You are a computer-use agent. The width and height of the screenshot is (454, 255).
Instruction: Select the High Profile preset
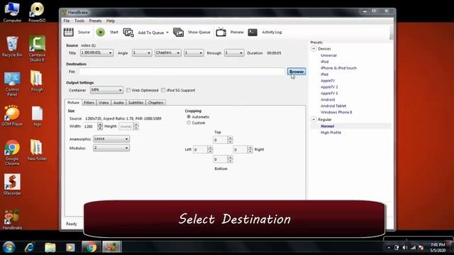pos(331,132)
